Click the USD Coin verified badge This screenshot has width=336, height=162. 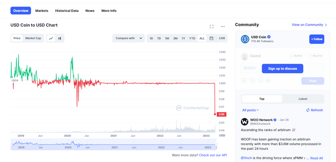tap(269, 37)
